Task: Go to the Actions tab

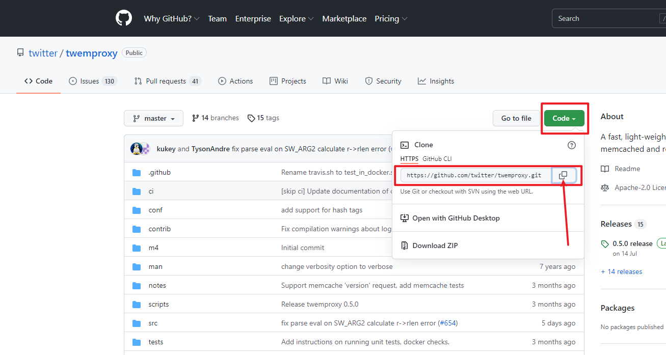Action: pos(235,81)
